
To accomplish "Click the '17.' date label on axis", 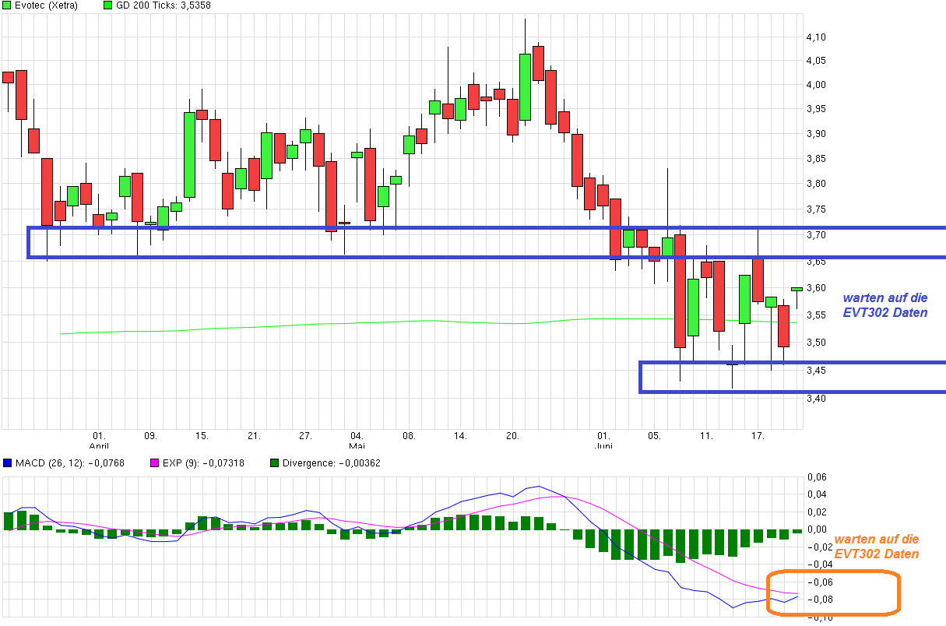I will 757,436.
